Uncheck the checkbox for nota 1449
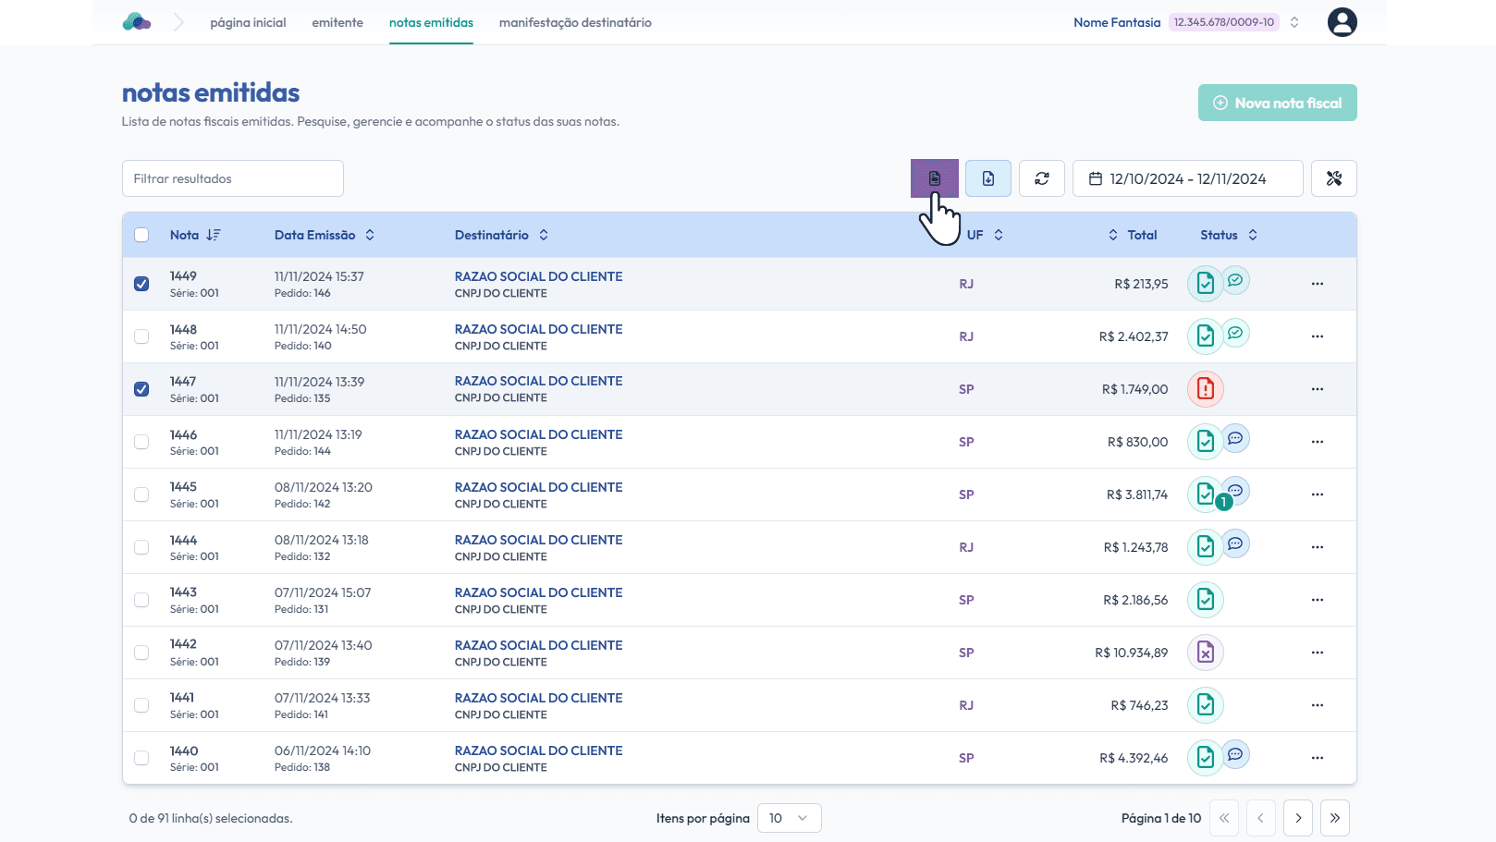 pos(141,284)
